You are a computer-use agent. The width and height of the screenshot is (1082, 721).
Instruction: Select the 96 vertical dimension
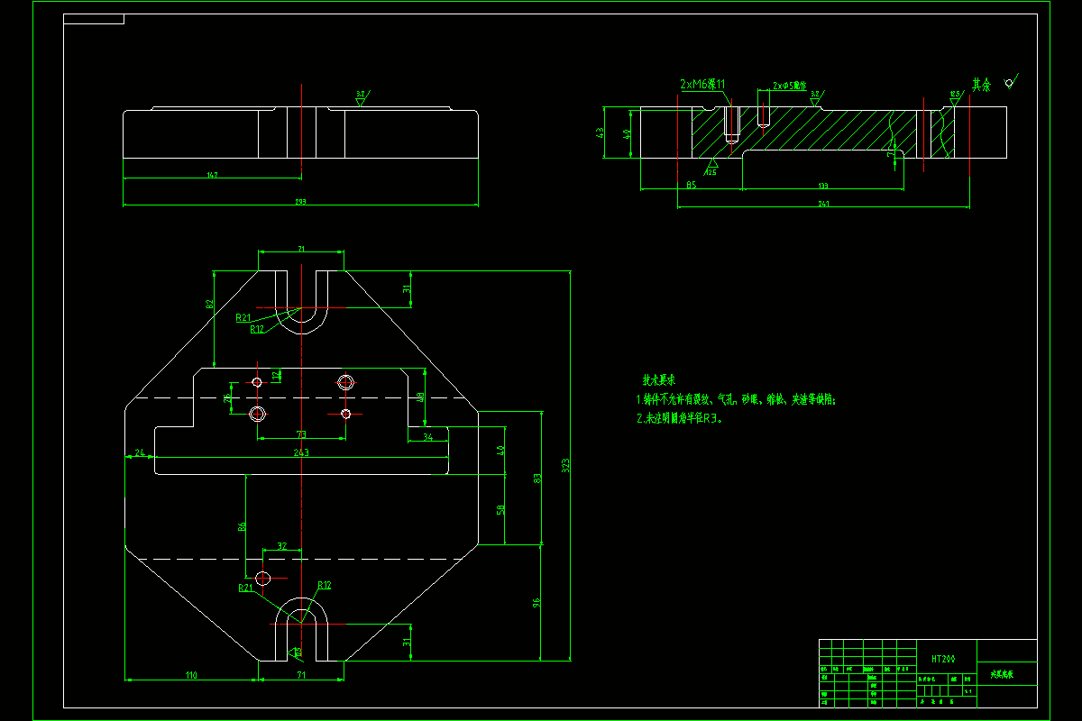[x=537, y=602]
